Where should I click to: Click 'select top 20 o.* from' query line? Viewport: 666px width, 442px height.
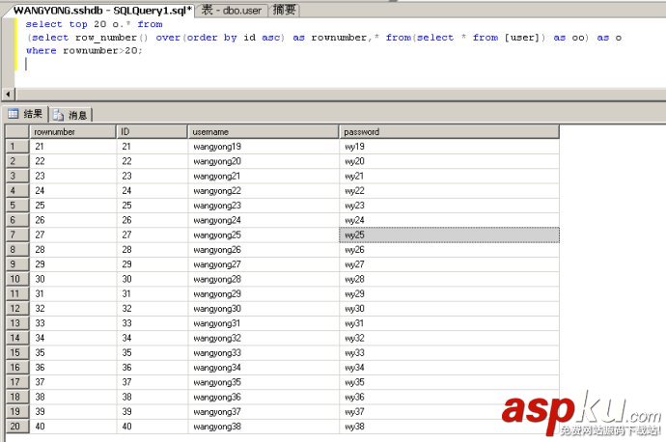click(94, 24)
